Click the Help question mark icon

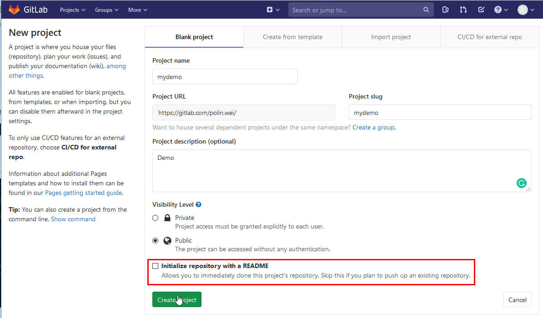[498, 10]
